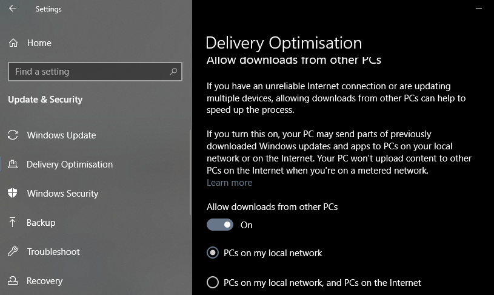Screen dimensions: 494x295
Task: Click the Recovery icon in sidebar
Action: click(x=13, y=280)
